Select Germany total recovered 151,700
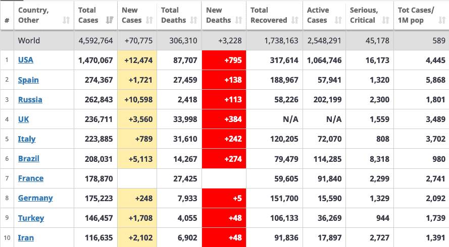The image size is (449, 247). [284, 199]
